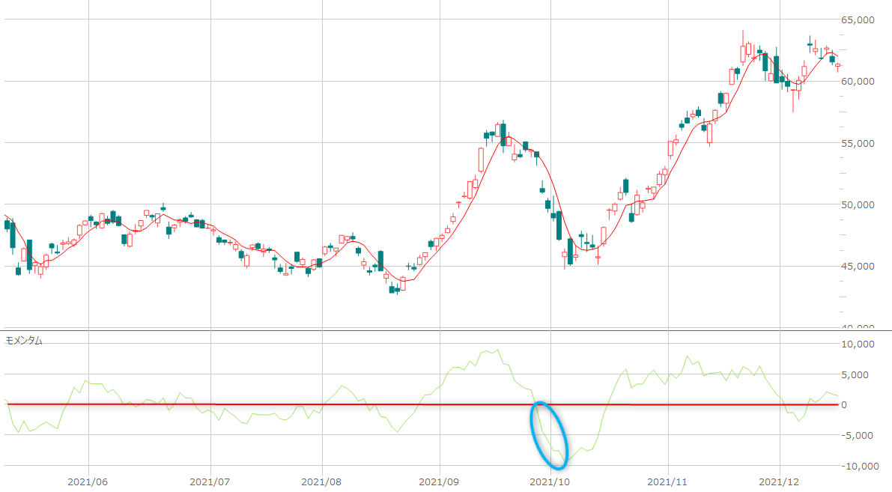Viewport: 892px width, 492px height.
Task: Click the 2021/10 date label
Action: point(551,482)
